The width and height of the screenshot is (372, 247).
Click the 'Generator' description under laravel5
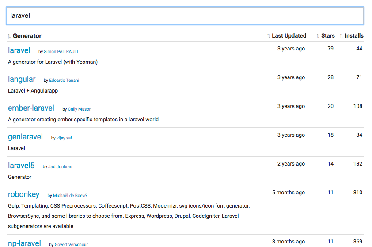point(19,177)
